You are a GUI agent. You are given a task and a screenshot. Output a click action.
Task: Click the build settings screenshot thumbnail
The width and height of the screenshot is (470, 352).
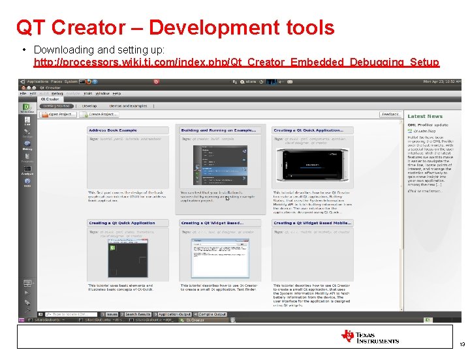tap(221, 165)
